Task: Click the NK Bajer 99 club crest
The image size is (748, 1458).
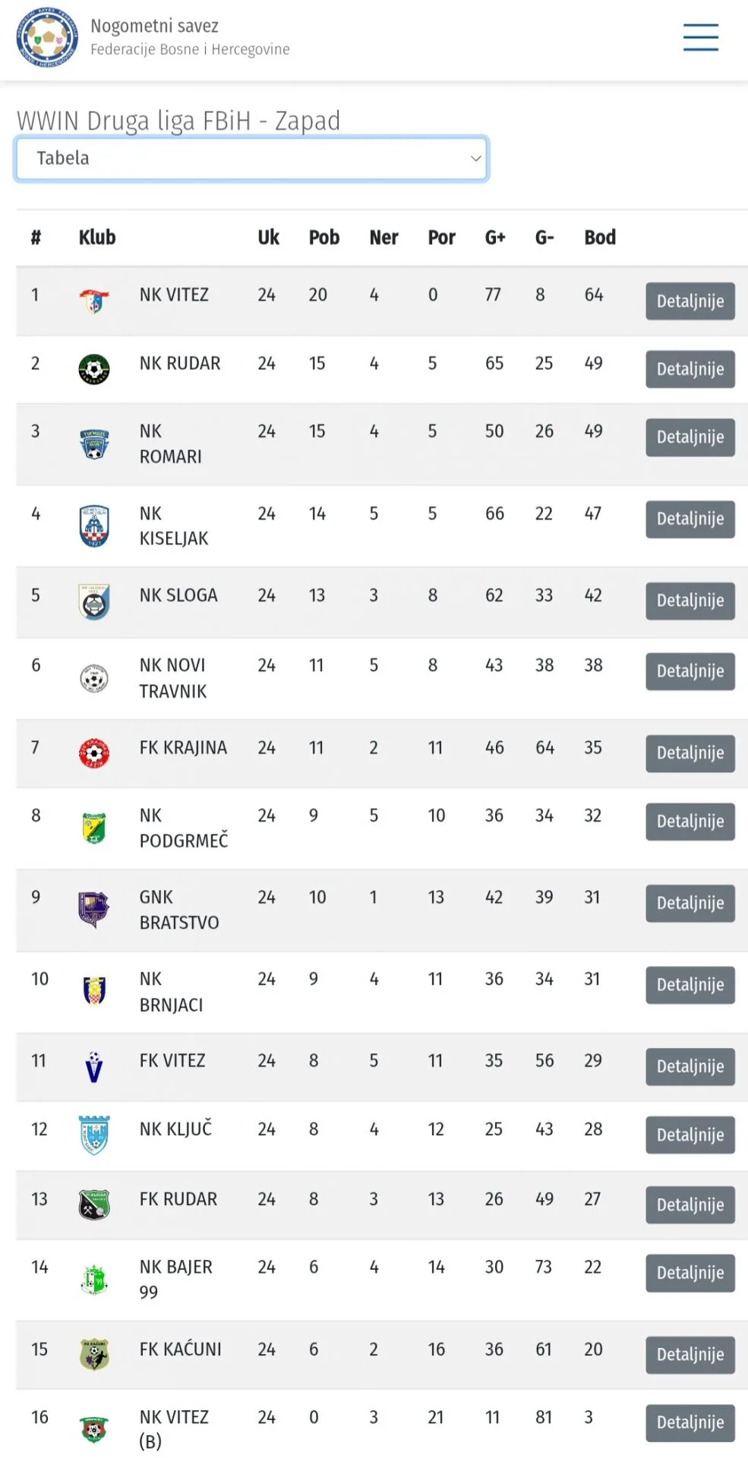Action: pos(94,1280)
